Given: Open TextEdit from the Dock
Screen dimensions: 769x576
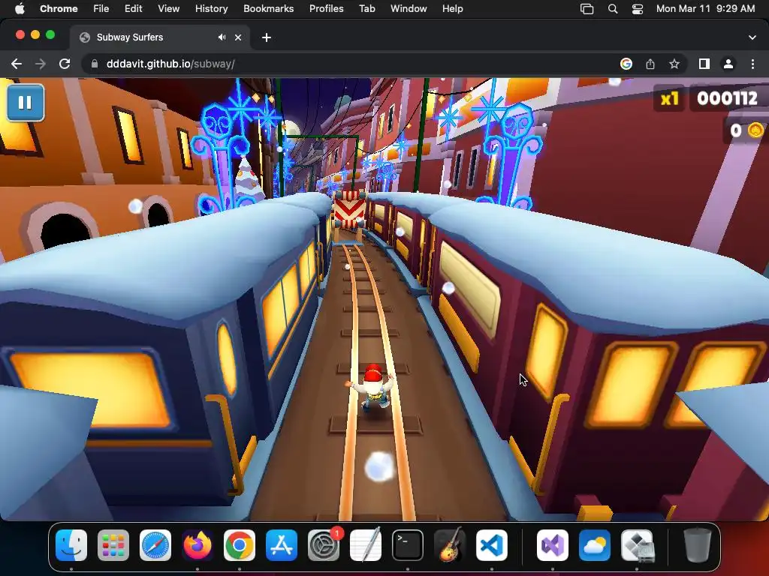Looking at the screenshot, I should [x=366, y=544].
